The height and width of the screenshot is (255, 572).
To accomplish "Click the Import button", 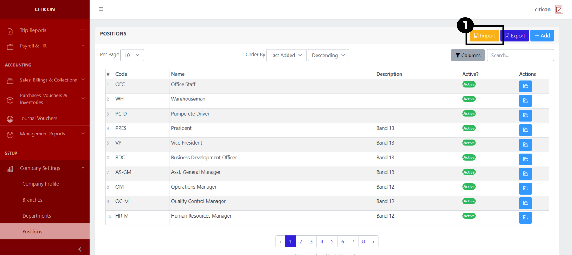I will tap(484, 36).
